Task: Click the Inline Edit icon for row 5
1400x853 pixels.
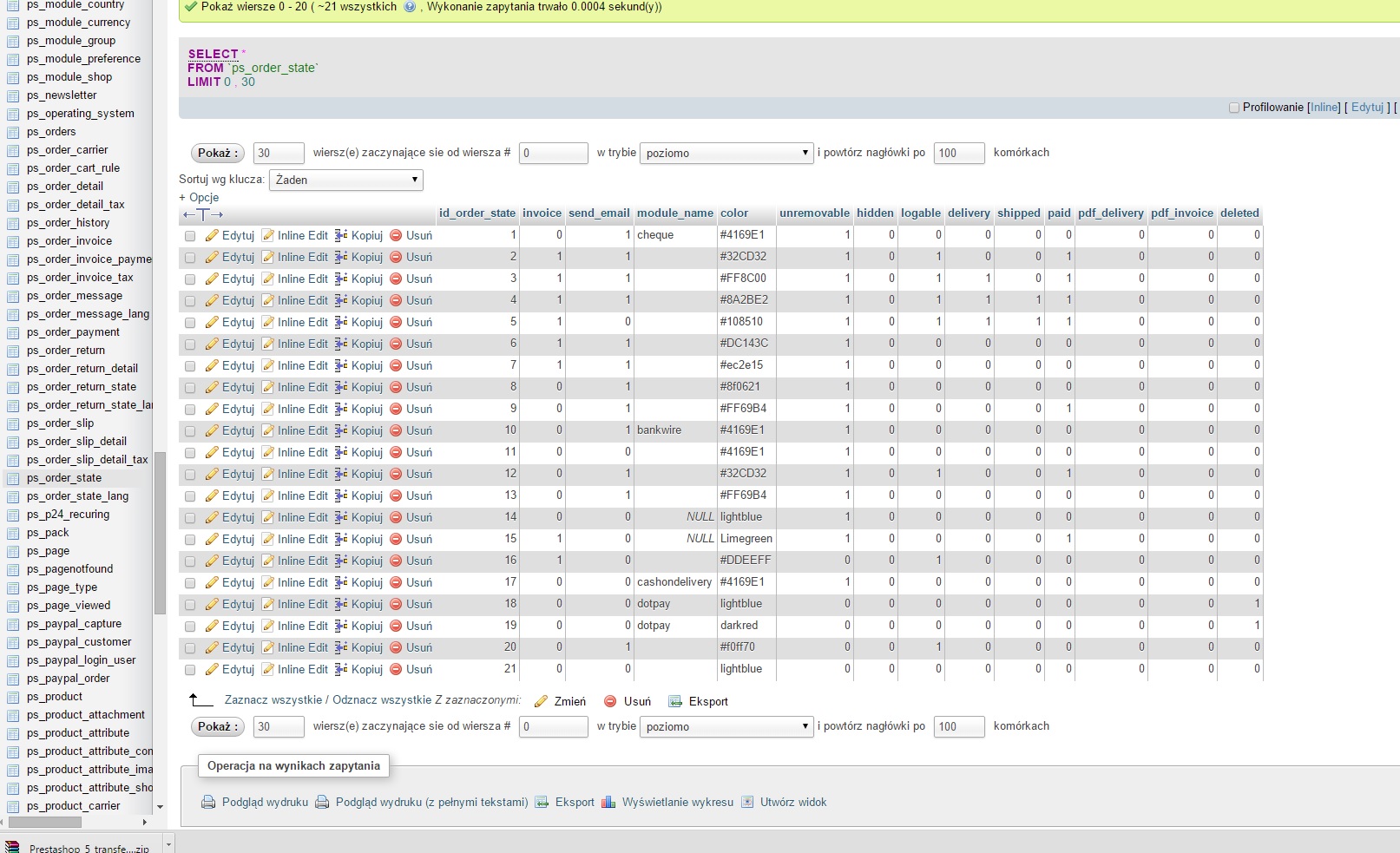Action: click(x=268, y=323)
